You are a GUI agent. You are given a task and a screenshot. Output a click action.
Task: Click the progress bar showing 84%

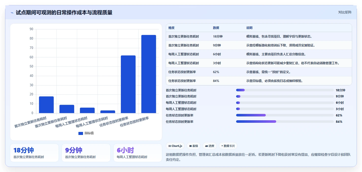(285, 122)
